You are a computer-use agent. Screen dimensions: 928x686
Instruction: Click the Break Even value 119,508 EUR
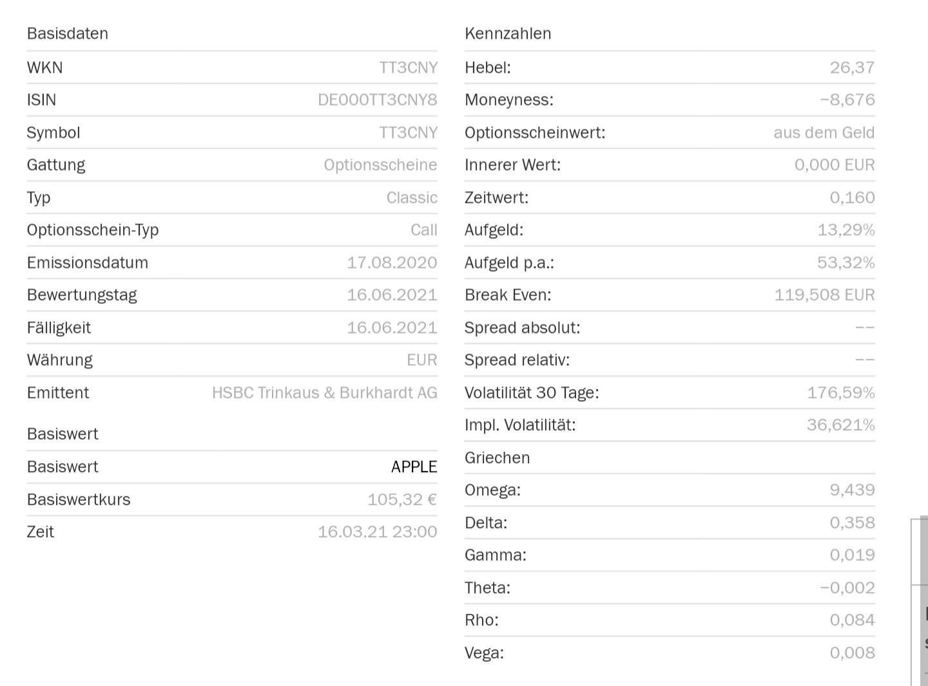coord(824,295)
